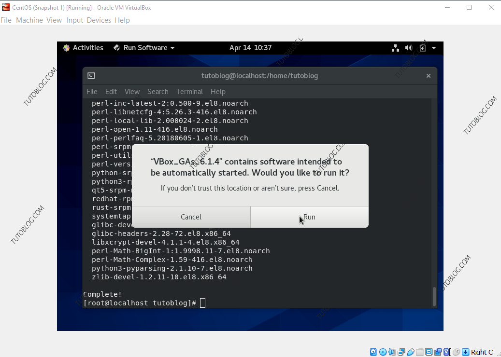Click Run in the autorun dialog
501x357 pixels.
[309, 217]
